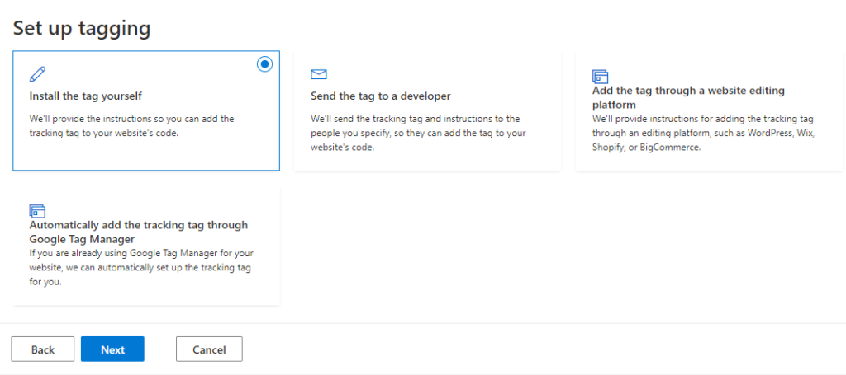
Task: Click the Back button
Action: click(x=43, y=349)
